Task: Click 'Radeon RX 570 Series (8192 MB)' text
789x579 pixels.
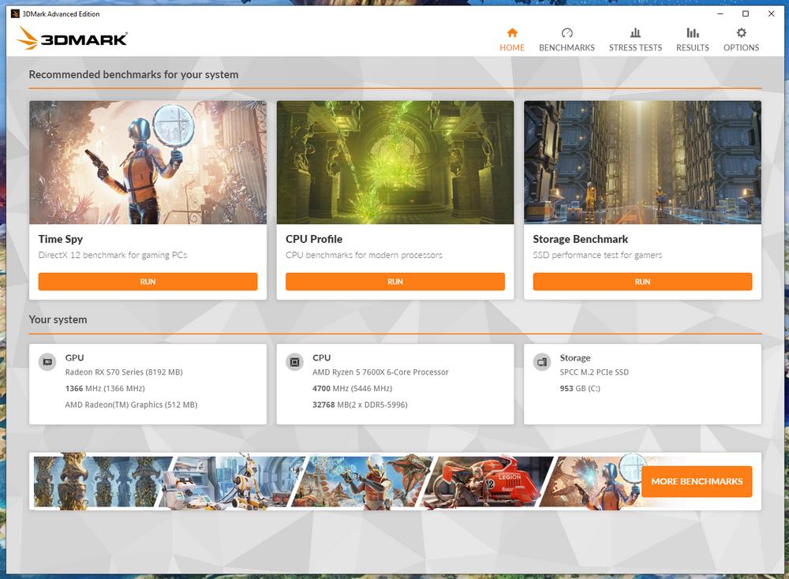Action: coord(124,372)
